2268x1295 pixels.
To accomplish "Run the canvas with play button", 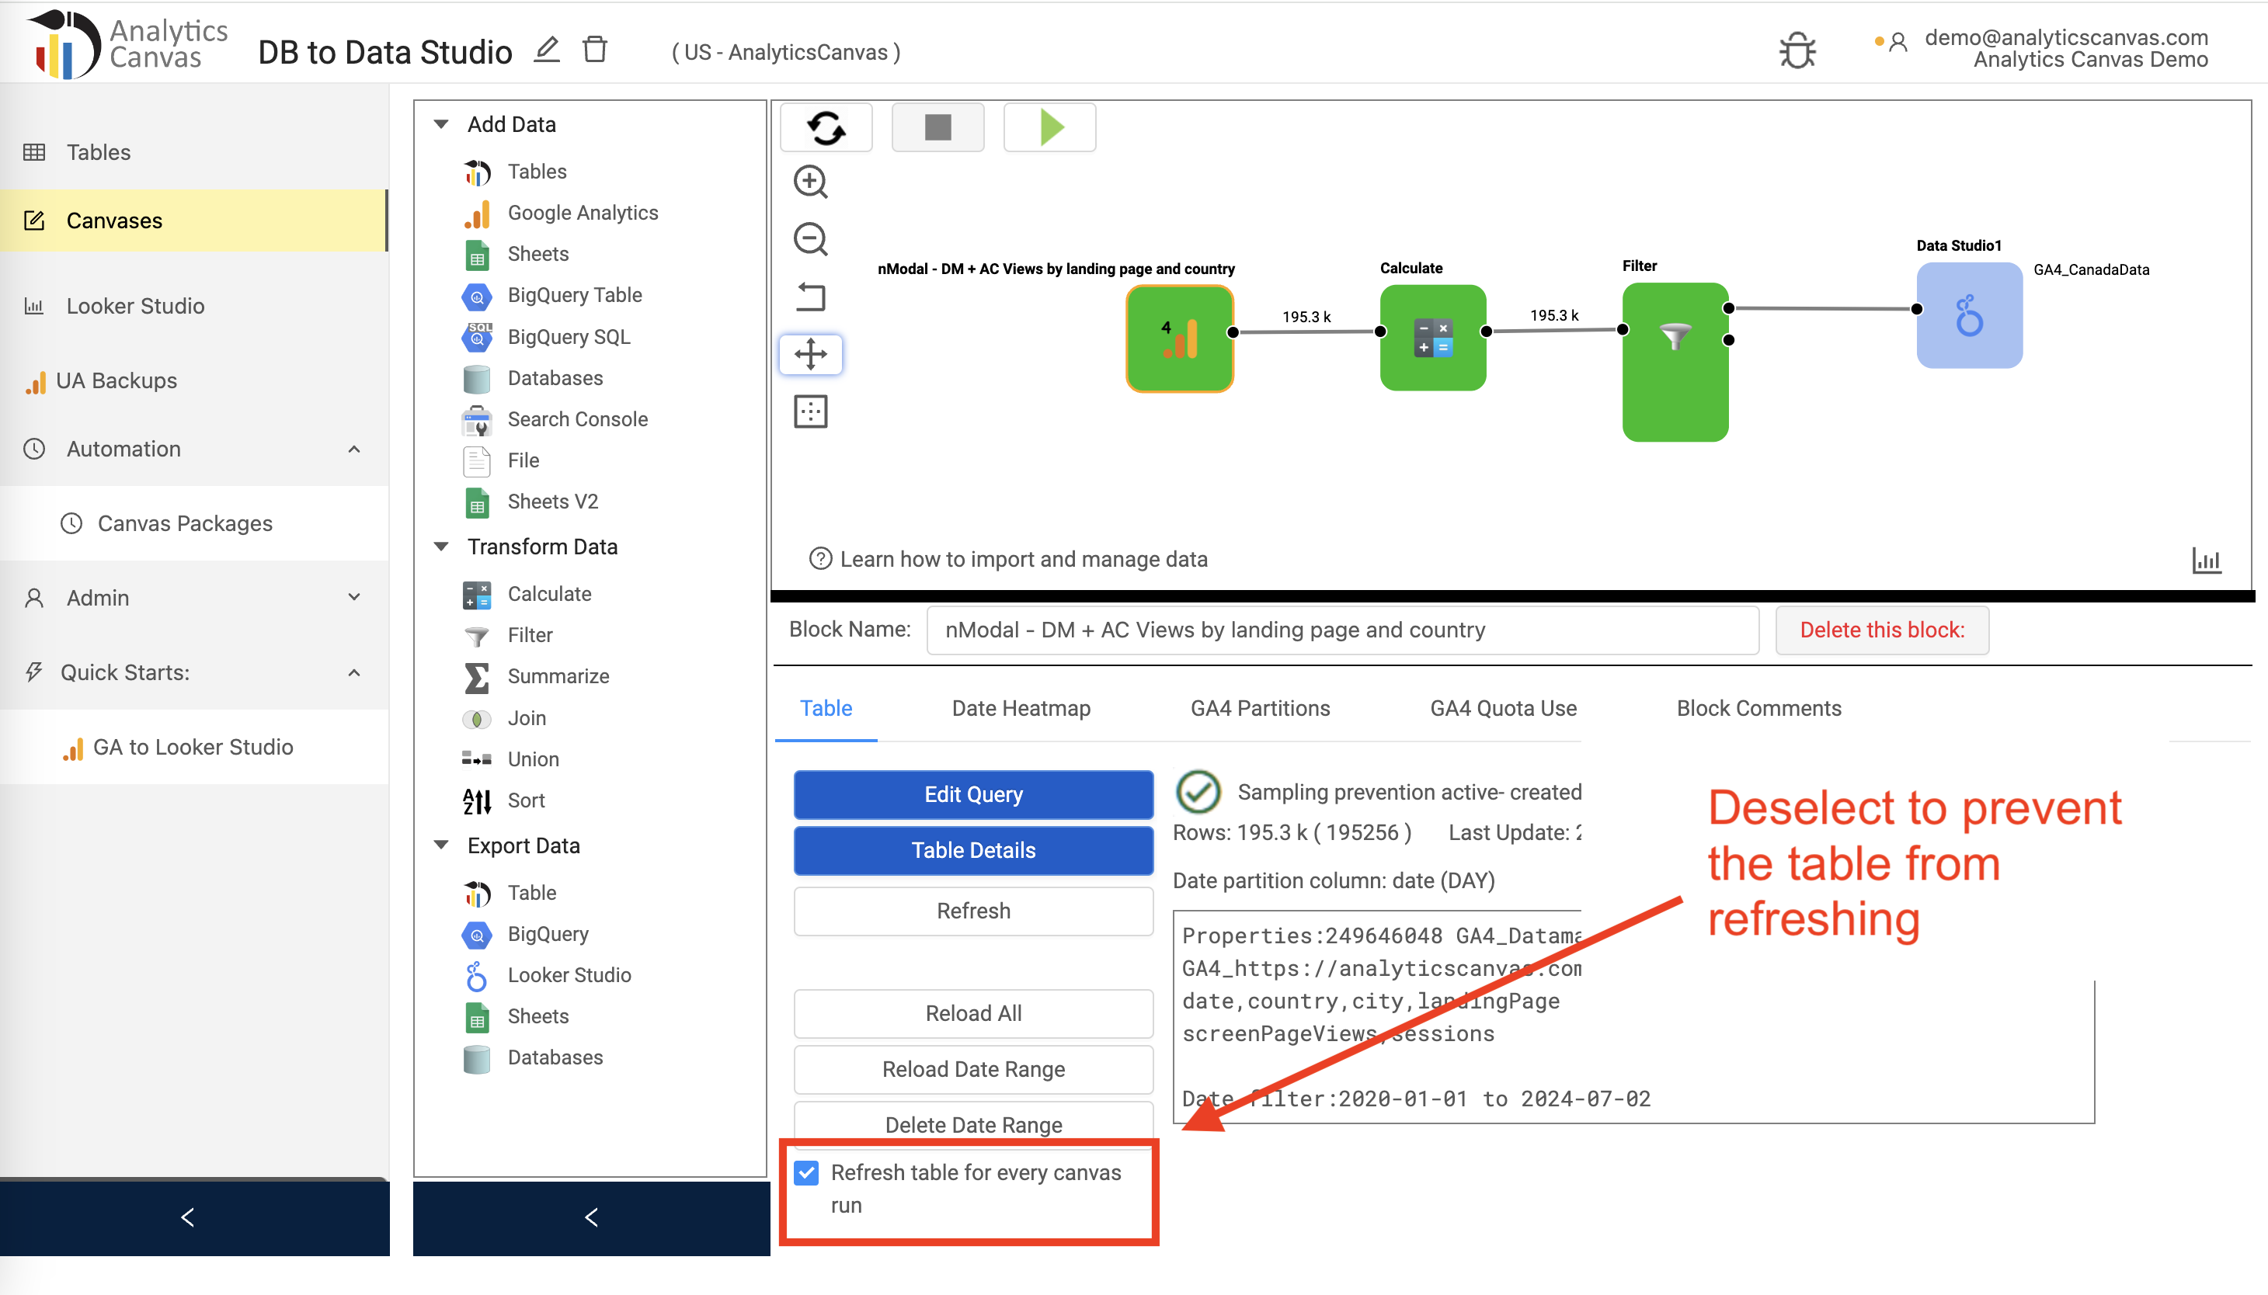I will pyautogui.click(x=1050, y=127).
